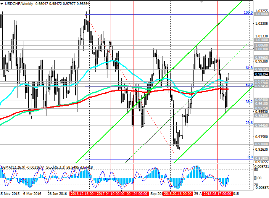Open the chart menu arrow beside USDCHF

tap(2, 3)
